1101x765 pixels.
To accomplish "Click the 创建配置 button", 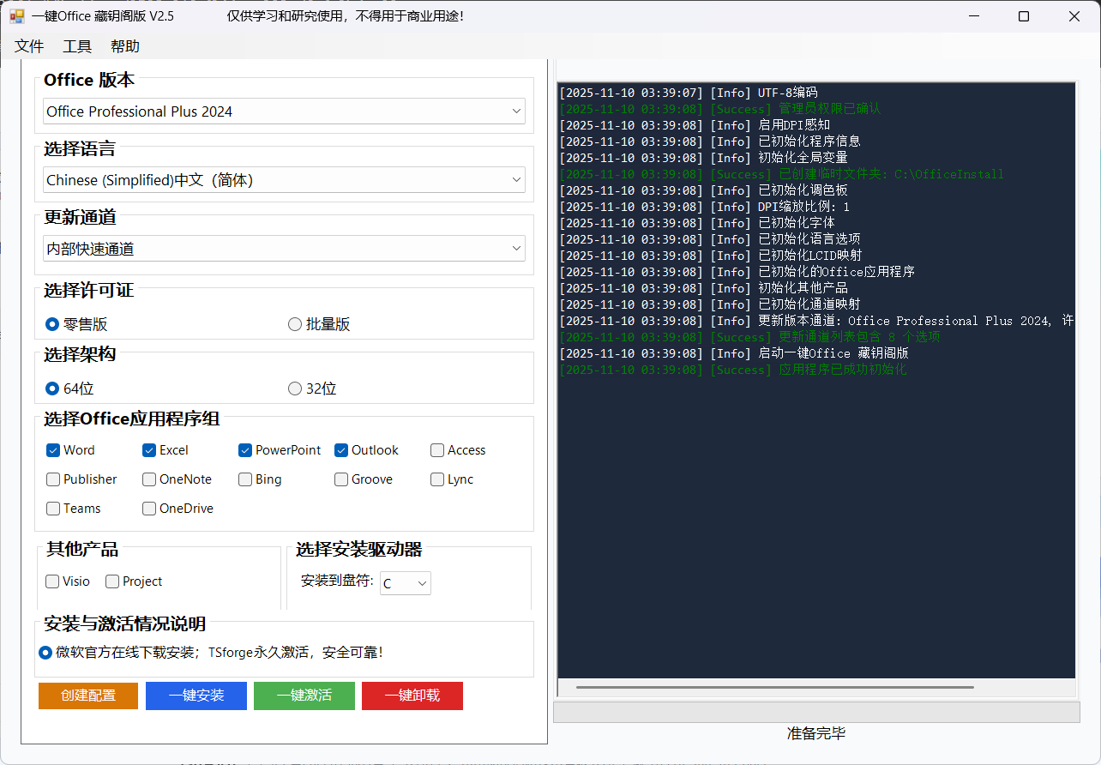I will tap(87, 696).
